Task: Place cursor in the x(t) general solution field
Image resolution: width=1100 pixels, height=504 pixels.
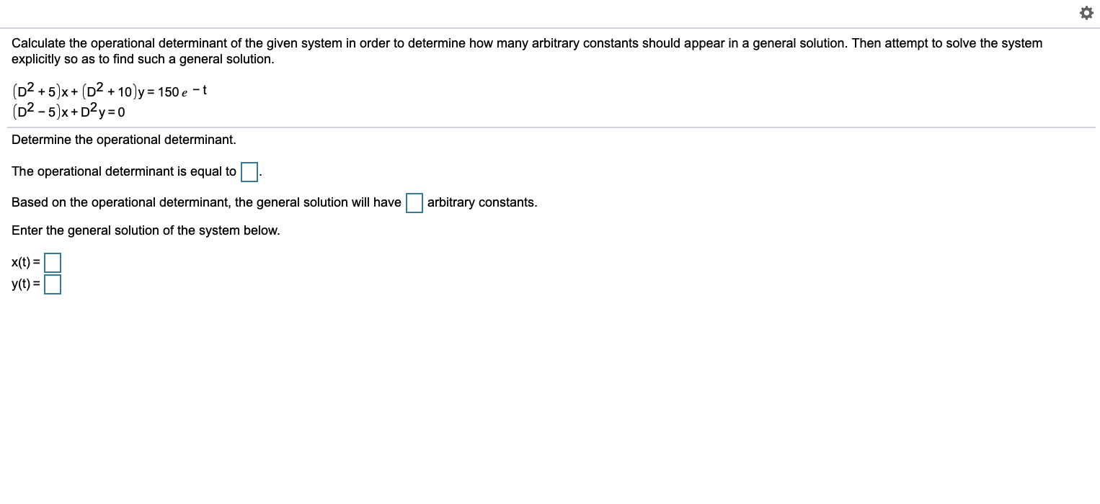Action: [52, 262]
